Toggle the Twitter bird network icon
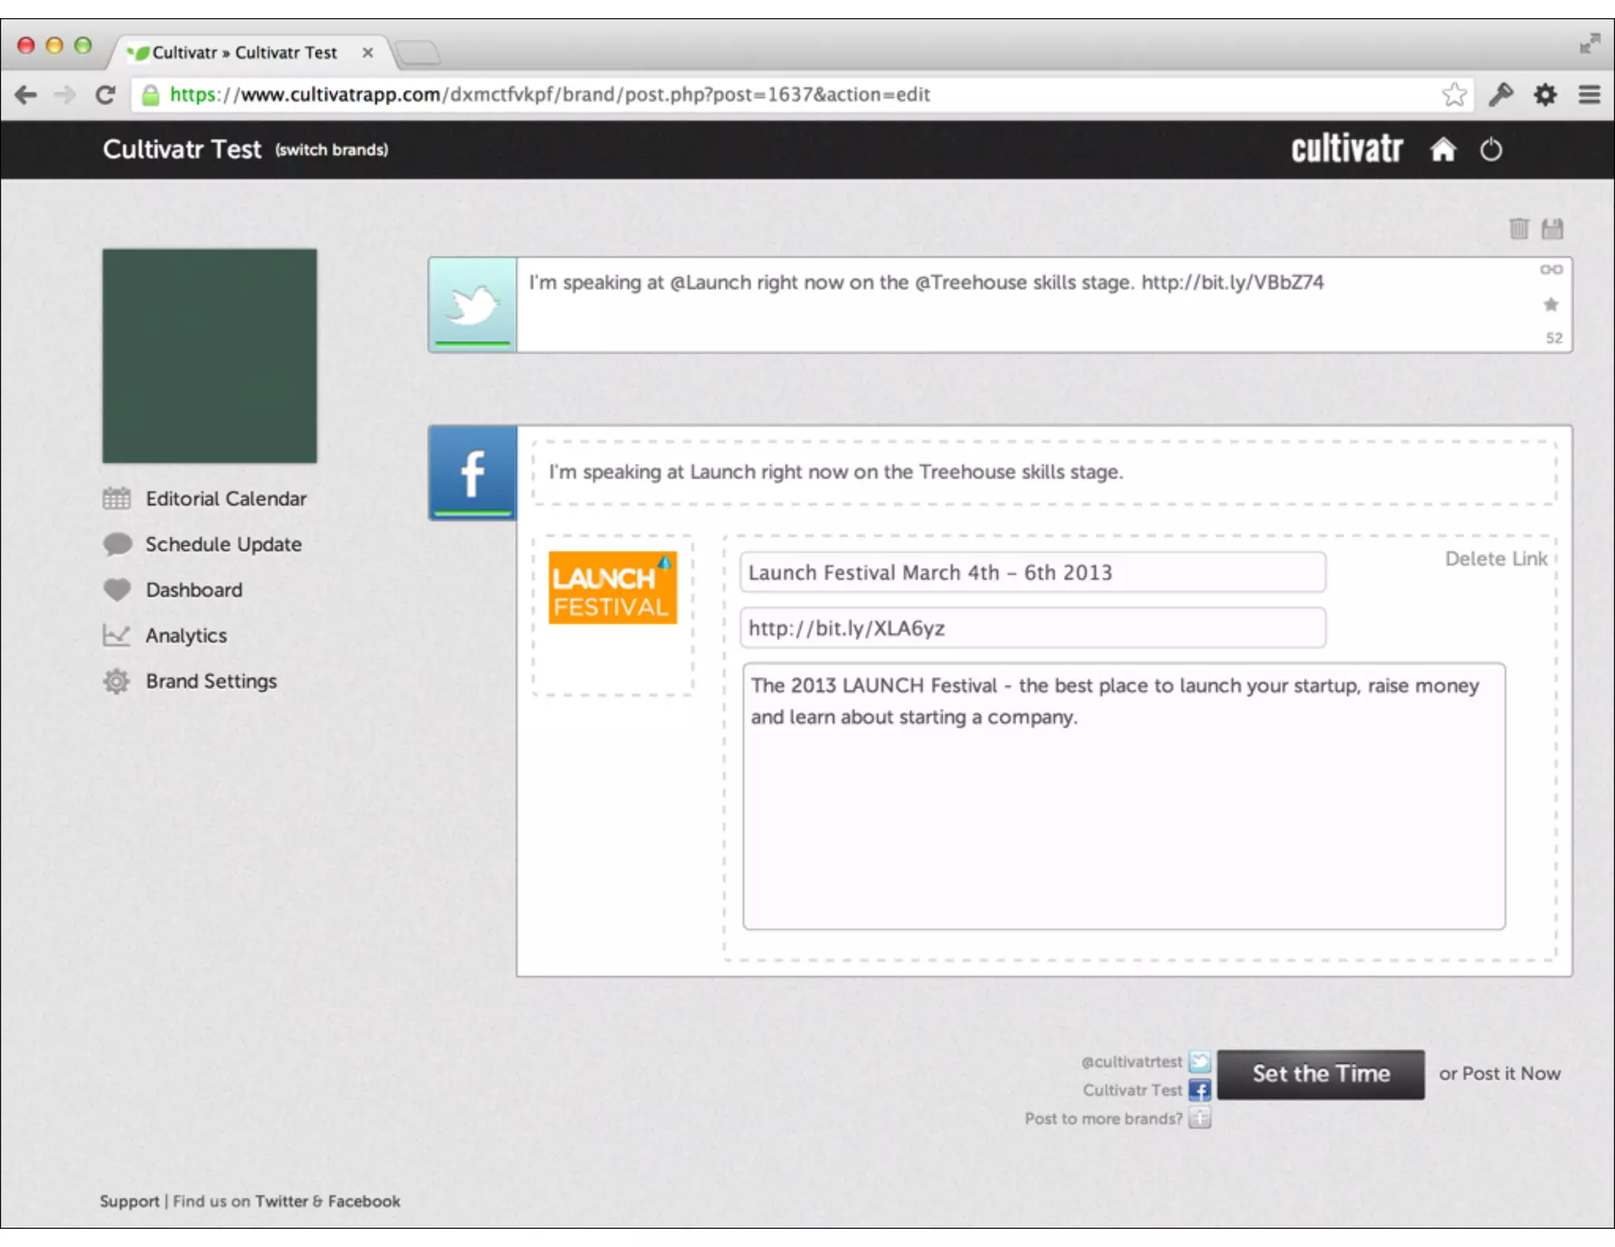Image resolution: width=1615 pixels, height=1247 pixels. (x=472, y=304)
